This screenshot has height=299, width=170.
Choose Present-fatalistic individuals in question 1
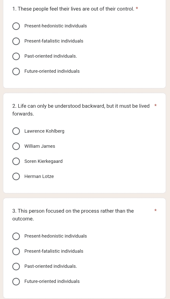(16, 41)
